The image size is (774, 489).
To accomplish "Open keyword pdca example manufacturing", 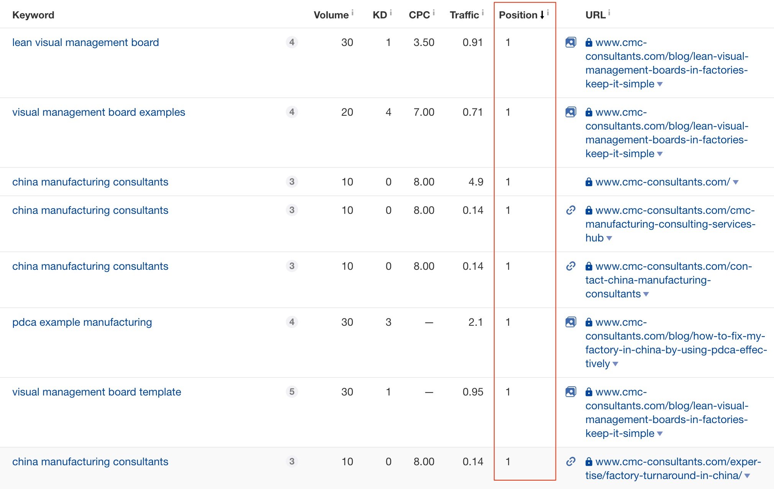I will tap(82, 322).
